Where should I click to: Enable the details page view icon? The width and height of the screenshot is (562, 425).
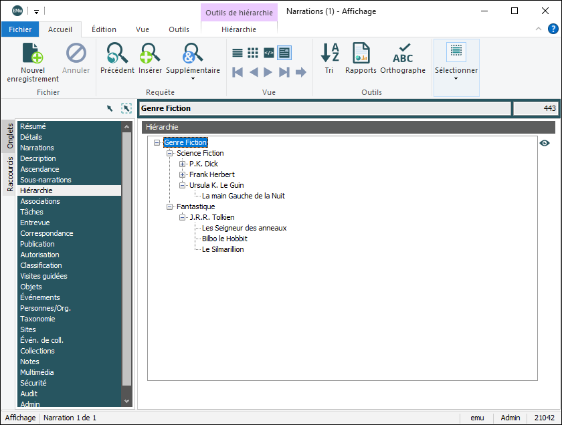click(284, 53)
